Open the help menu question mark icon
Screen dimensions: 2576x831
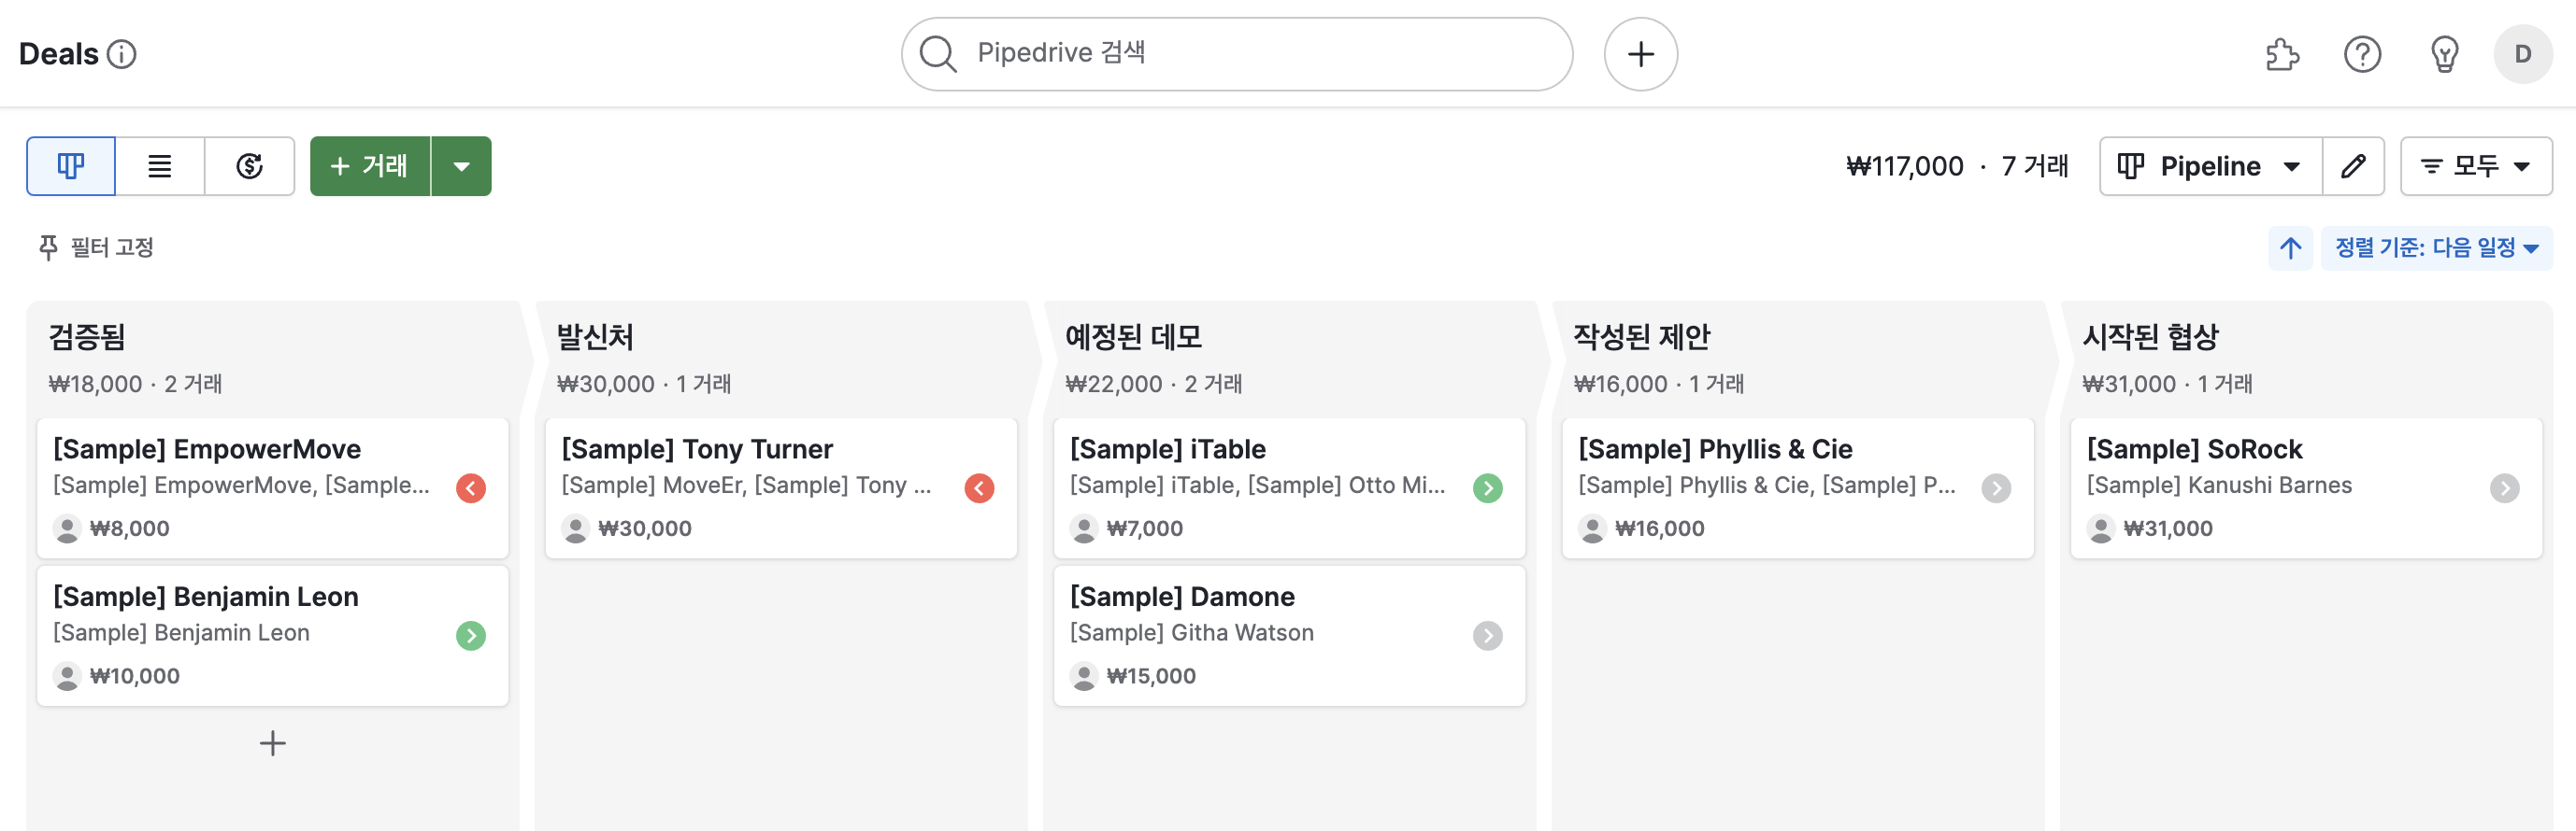(x=2363, y=54)
